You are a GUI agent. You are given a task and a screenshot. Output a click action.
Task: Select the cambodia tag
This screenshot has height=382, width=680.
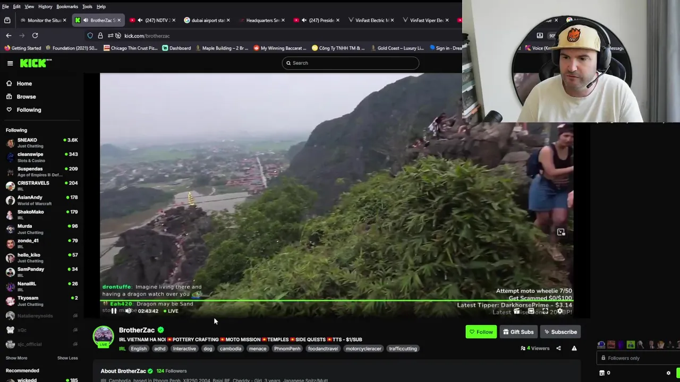pos(231,349)
